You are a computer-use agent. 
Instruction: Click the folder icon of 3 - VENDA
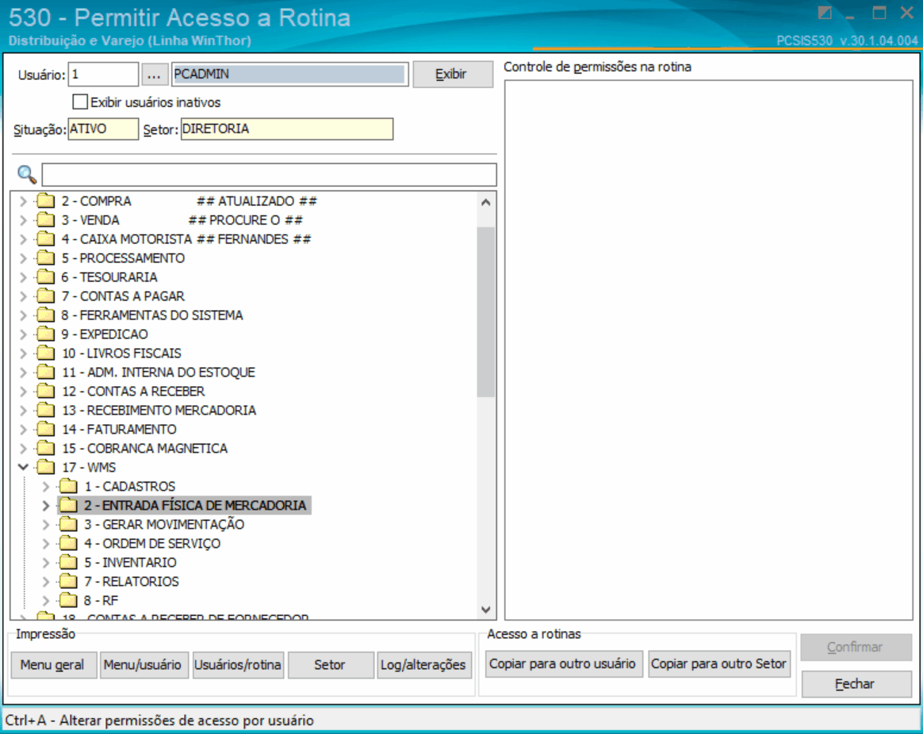45,220
